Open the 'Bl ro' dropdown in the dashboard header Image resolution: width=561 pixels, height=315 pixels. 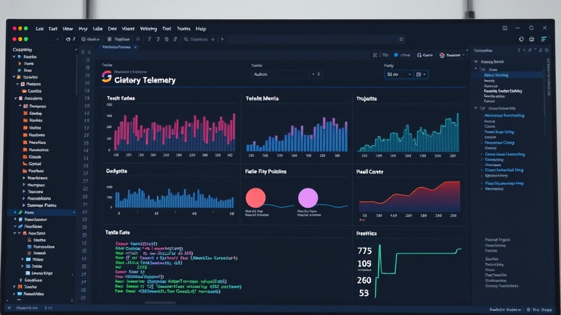399,74
